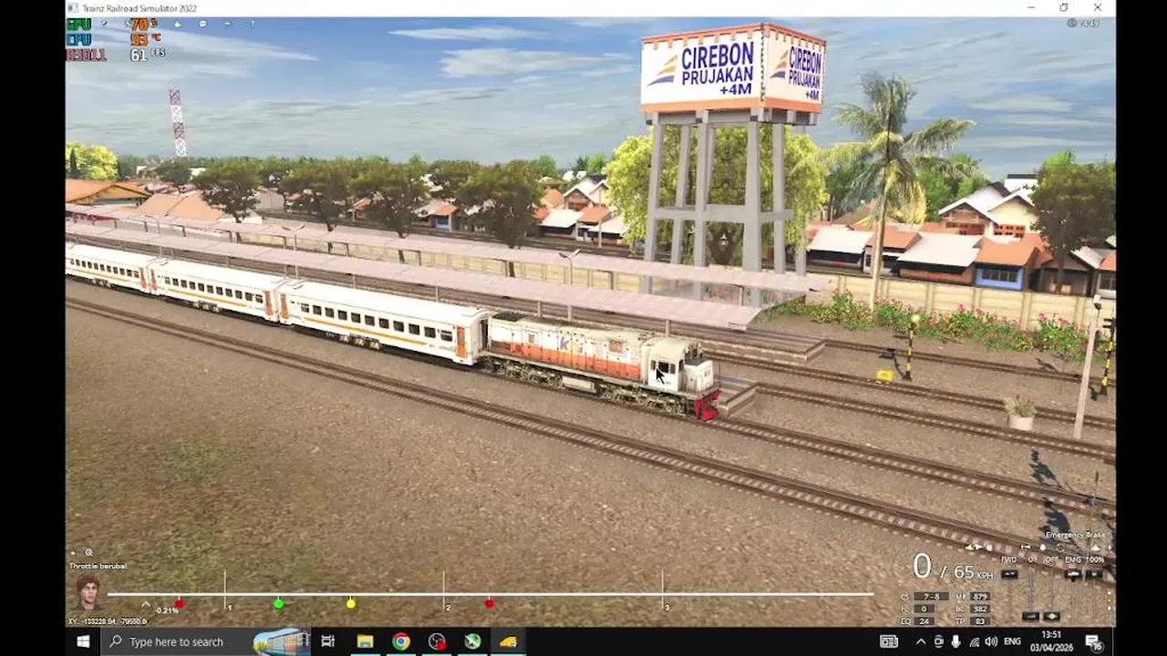Open Google Chrome from the taskbar
1167x656 pixels.
click(x=401, y=641)
